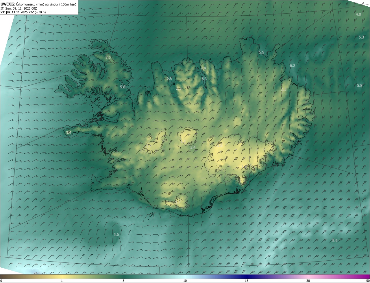
Task: Click the 4.0 value label on the map
Action: click(x=358, y=14)
